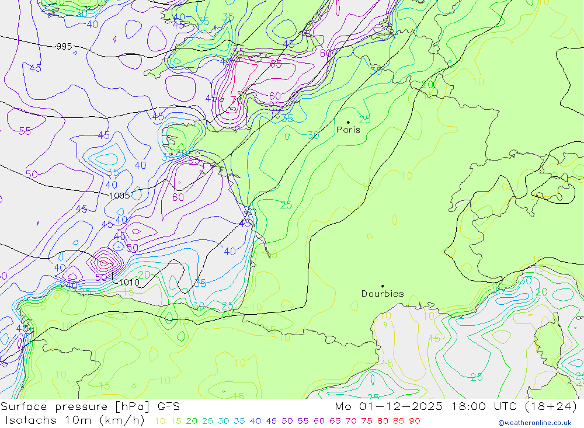584x428 pixels.
Task: Pick legend value 45 in isotachs scale
Action: [271, 421]
